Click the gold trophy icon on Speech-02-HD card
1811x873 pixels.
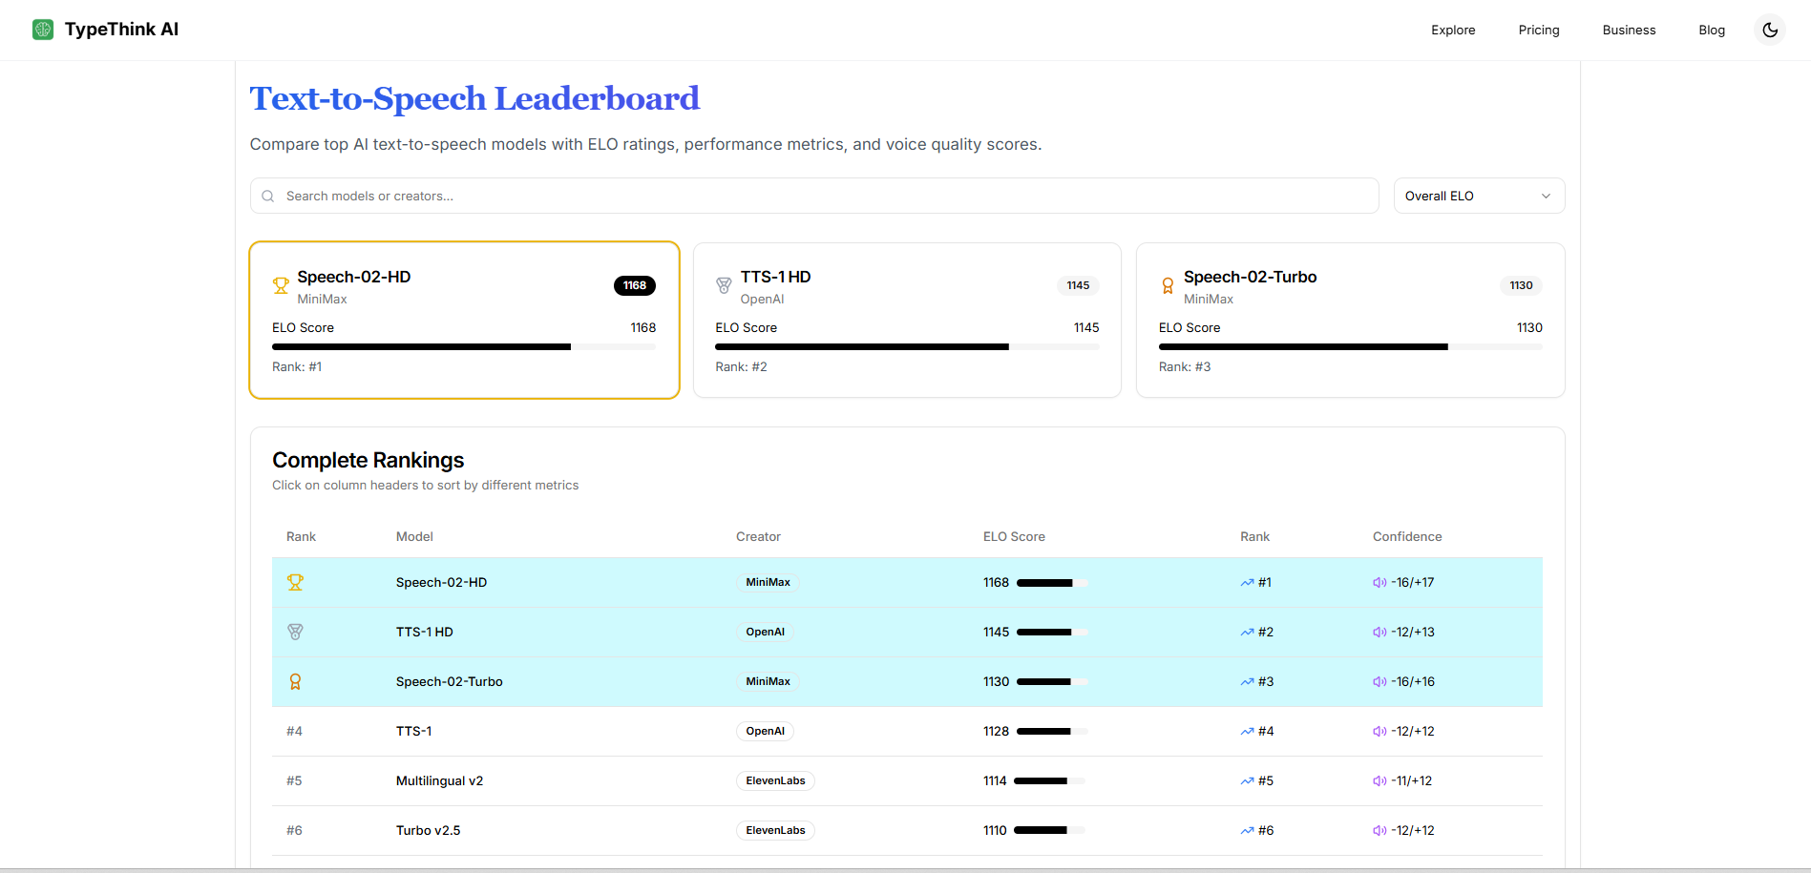[x=280, y=285]
